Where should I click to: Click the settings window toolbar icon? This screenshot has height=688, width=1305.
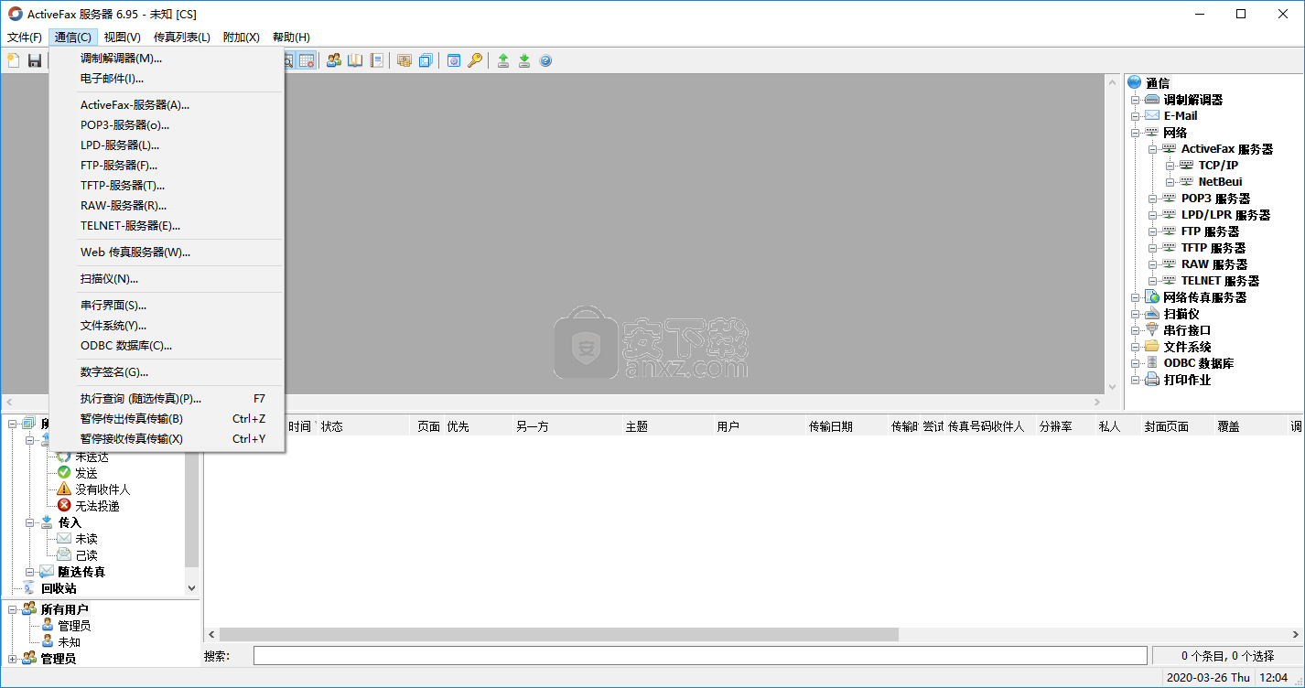tap(454, 60)
